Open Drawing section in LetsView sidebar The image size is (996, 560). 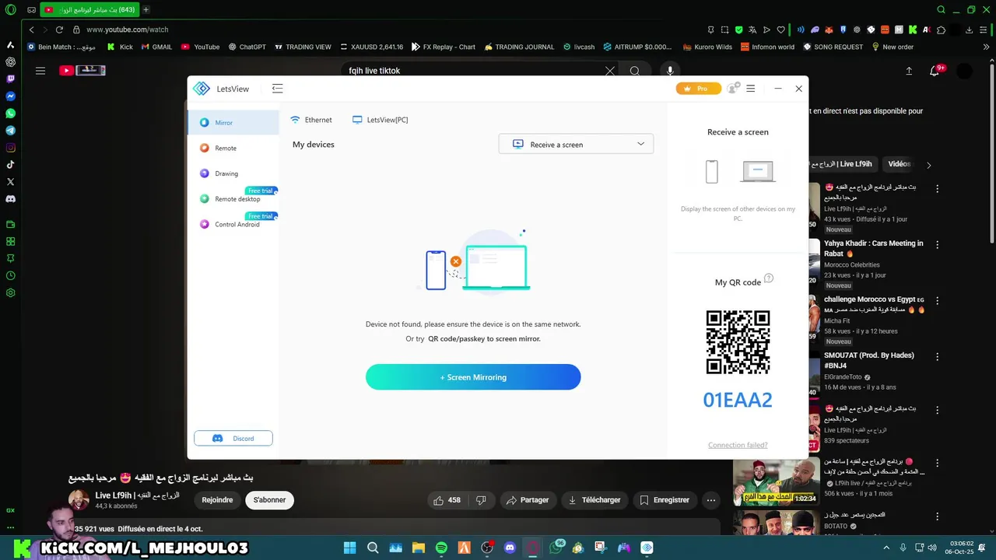tap(233, 173)
